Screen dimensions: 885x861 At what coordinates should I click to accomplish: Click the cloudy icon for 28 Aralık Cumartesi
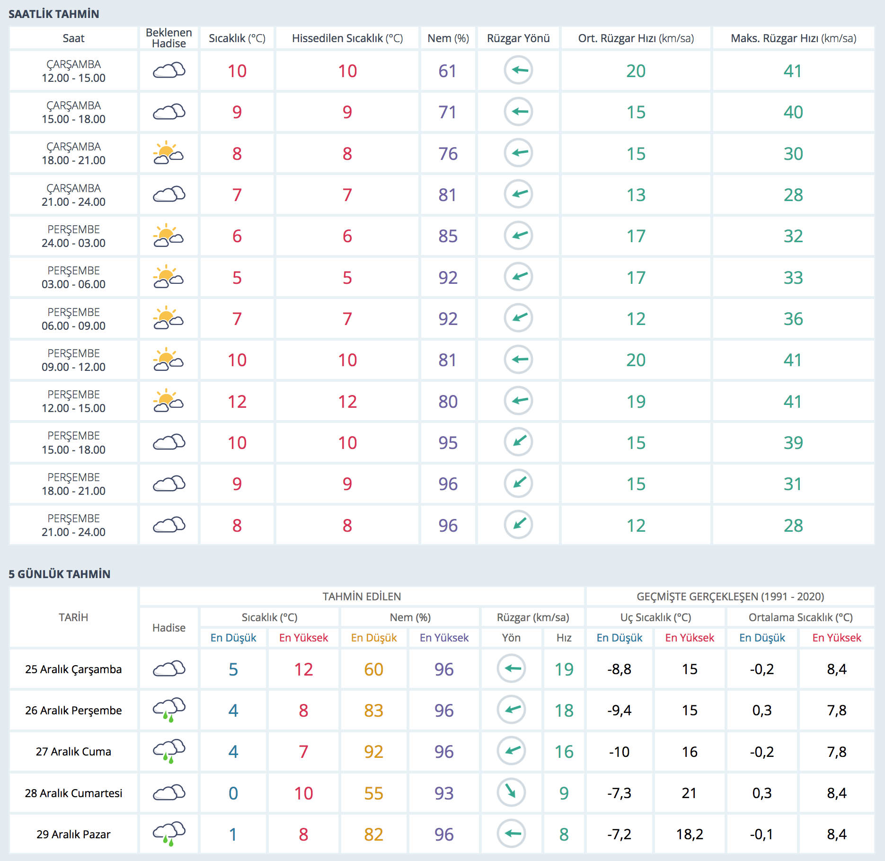[x=168, y=792]
